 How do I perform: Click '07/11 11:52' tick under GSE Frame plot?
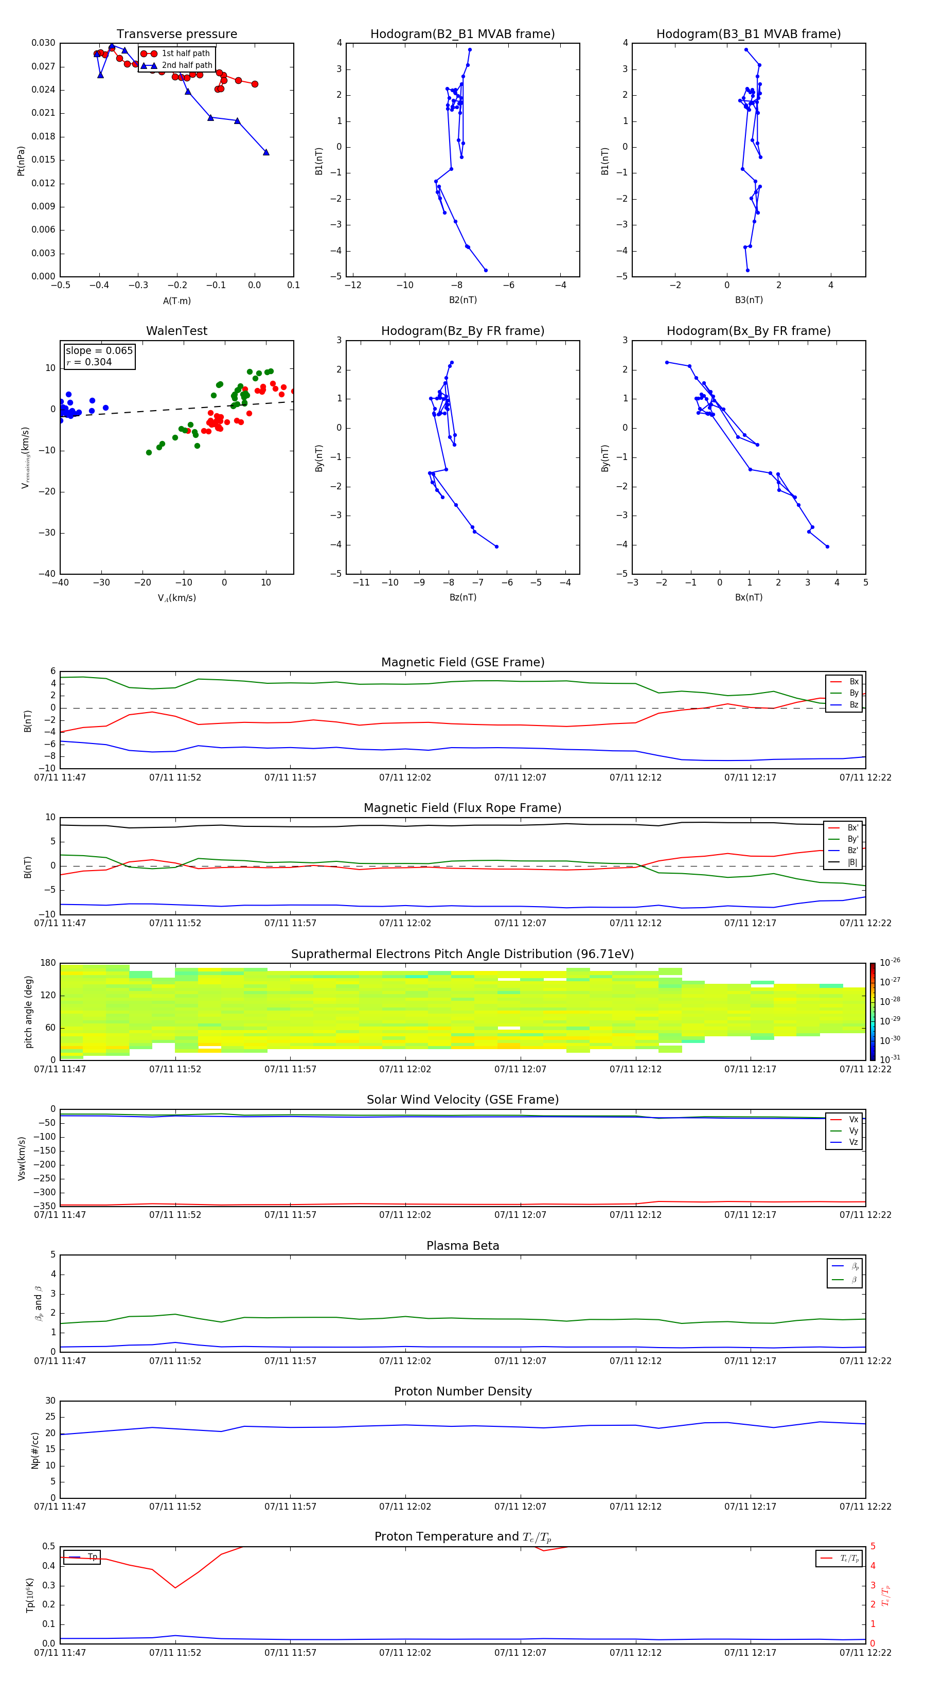pos(175,778)
